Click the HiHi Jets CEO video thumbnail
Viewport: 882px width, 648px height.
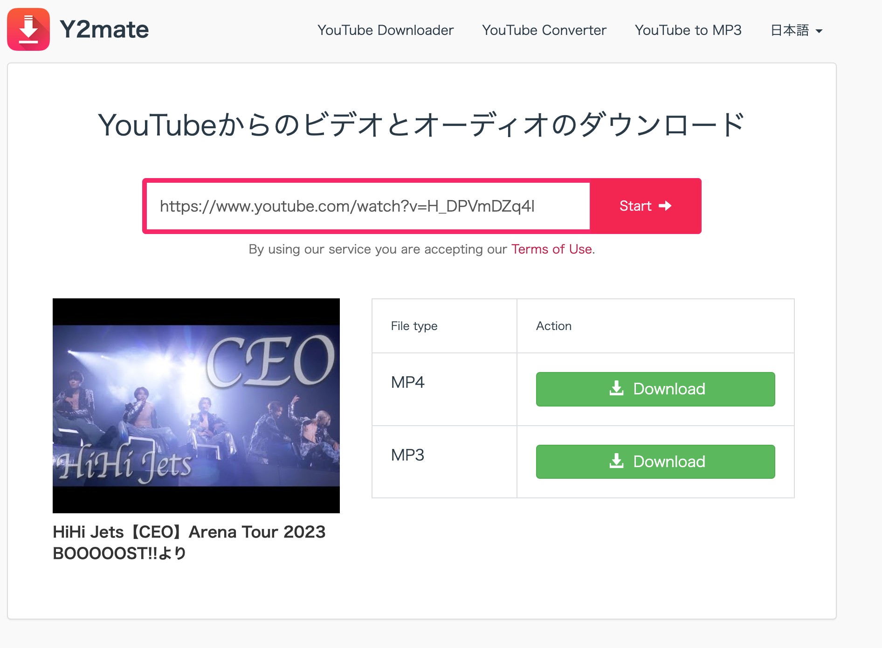pyautogui.click(x=196, y=406)
